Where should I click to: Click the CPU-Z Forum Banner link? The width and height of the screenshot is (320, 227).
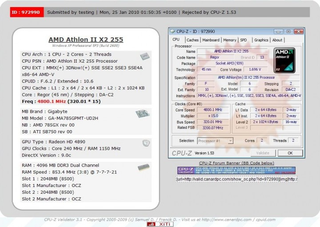[236, 163]
